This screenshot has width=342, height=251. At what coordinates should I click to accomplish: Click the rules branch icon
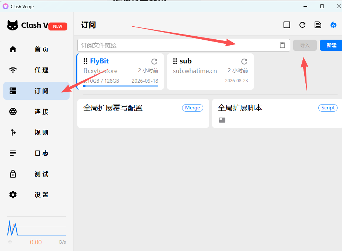tap(13, 132)
